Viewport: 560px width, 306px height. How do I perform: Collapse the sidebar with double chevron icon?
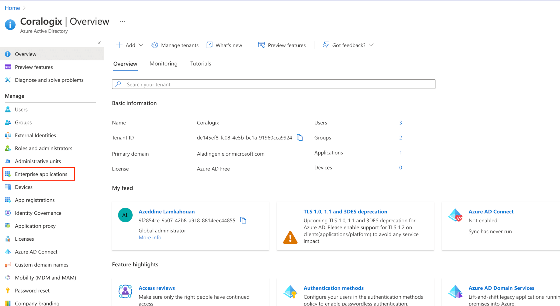99,43
